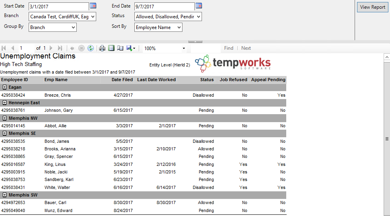The image size is (390, 216).
Task: Click the tempworks software logo
Action: tap(233, 64)
